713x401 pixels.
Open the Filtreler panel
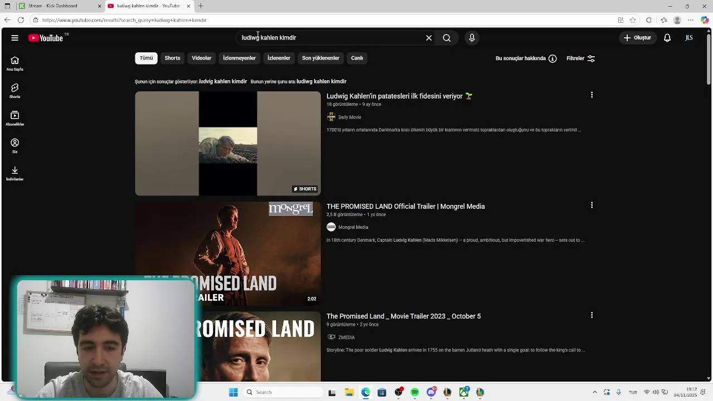(580, 58)
